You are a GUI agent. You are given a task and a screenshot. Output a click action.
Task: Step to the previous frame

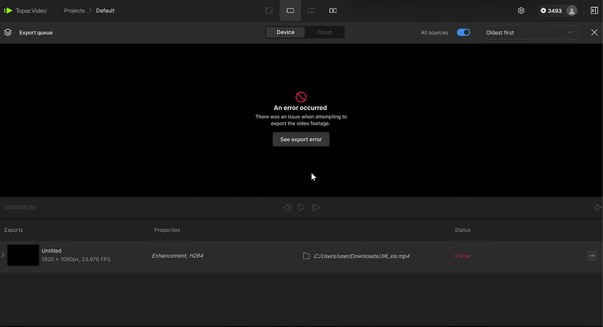287,208
